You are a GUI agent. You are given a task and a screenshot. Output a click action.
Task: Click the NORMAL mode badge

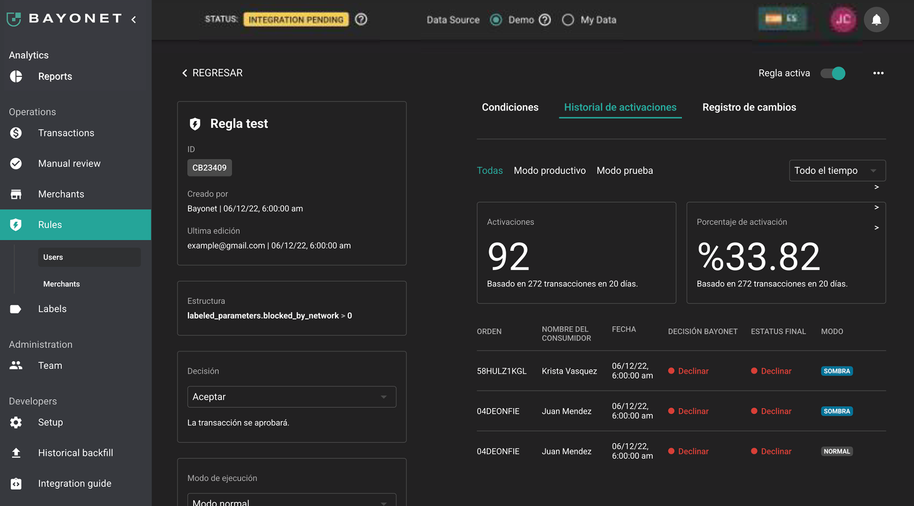837,451
